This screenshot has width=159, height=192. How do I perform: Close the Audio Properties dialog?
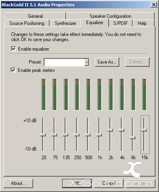[153, 5]
